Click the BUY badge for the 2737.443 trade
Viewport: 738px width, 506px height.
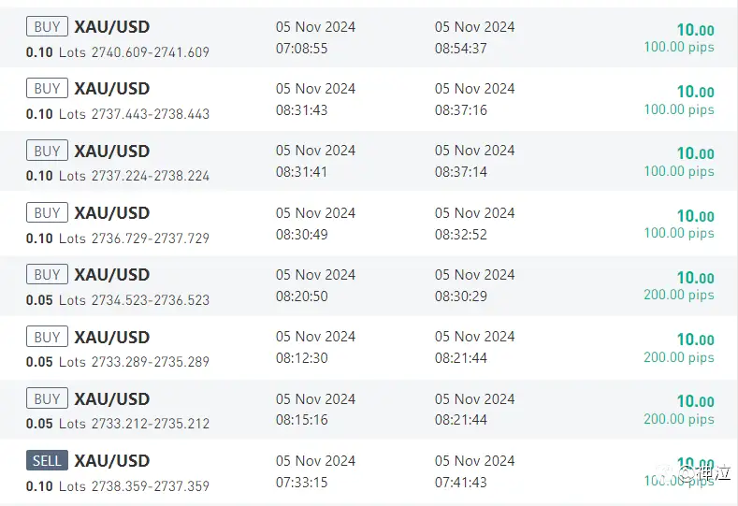pyautogui.click(x=47, y=88)
